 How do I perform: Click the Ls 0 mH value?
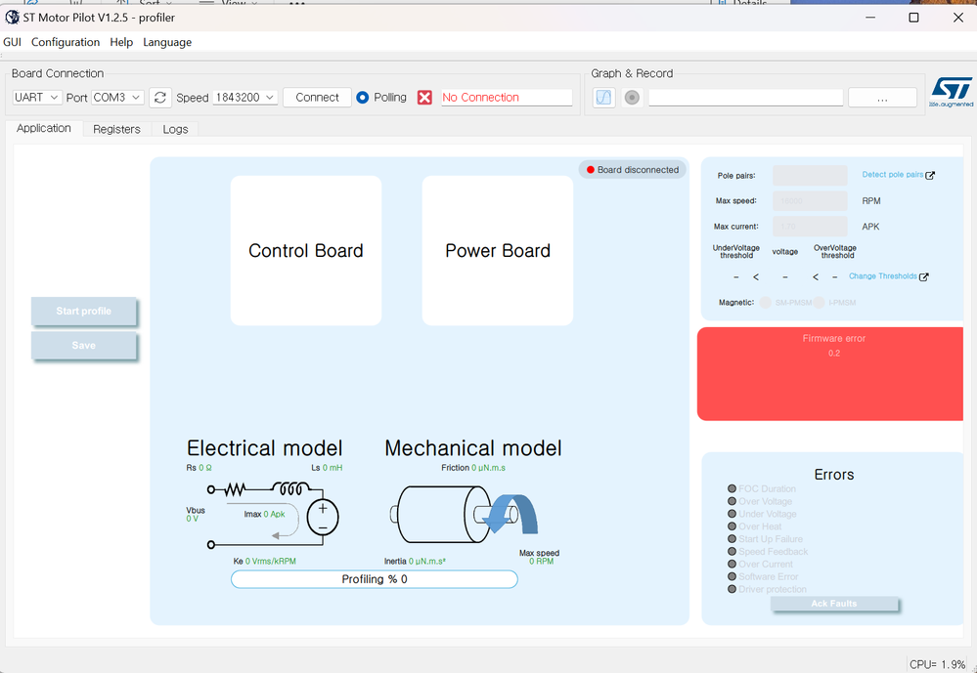point(327,468)
